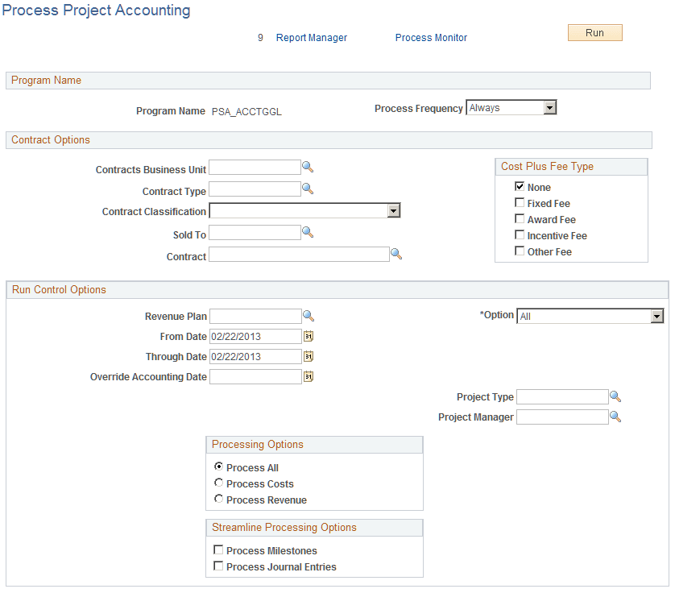675x593 pixels.
Task: Open the Contract Type lookup
Action: click(307, 188)
